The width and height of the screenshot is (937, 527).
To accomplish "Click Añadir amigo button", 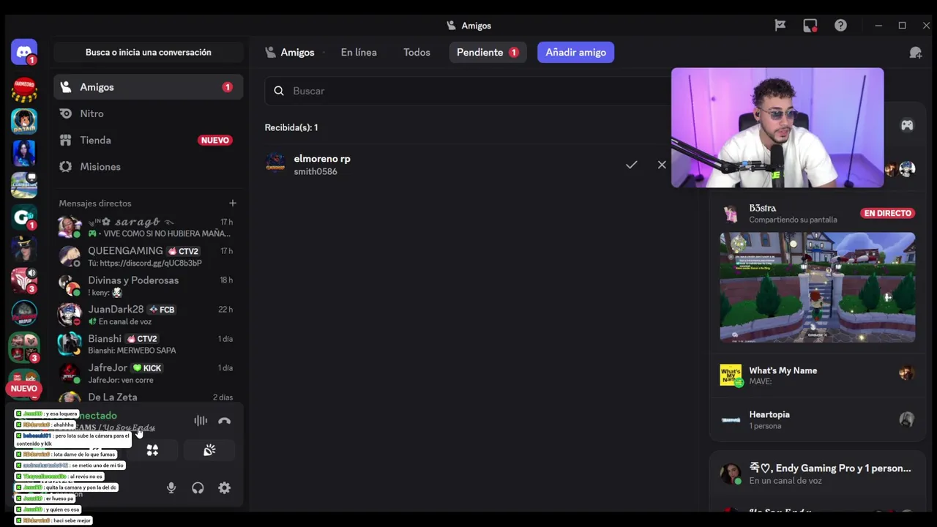I will pyautogui.click(x=575, y=53).
